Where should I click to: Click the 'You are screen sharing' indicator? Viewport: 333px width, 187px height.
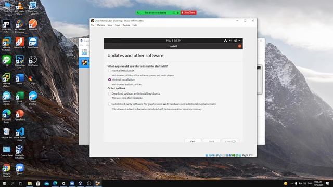[x=156, y=12]
